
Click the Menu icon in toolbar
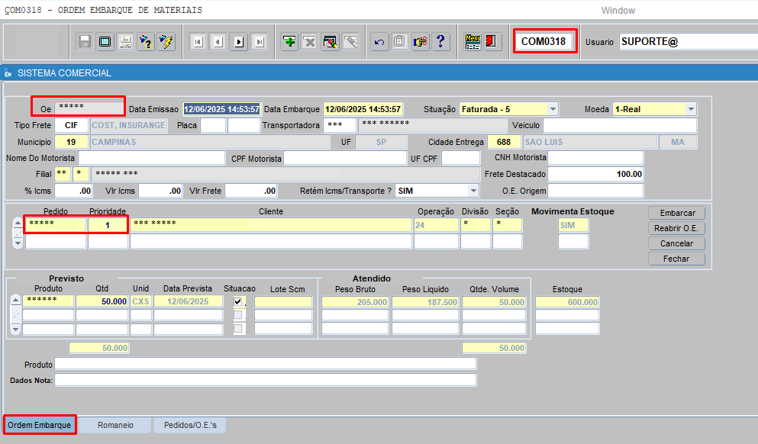[473, 42]
